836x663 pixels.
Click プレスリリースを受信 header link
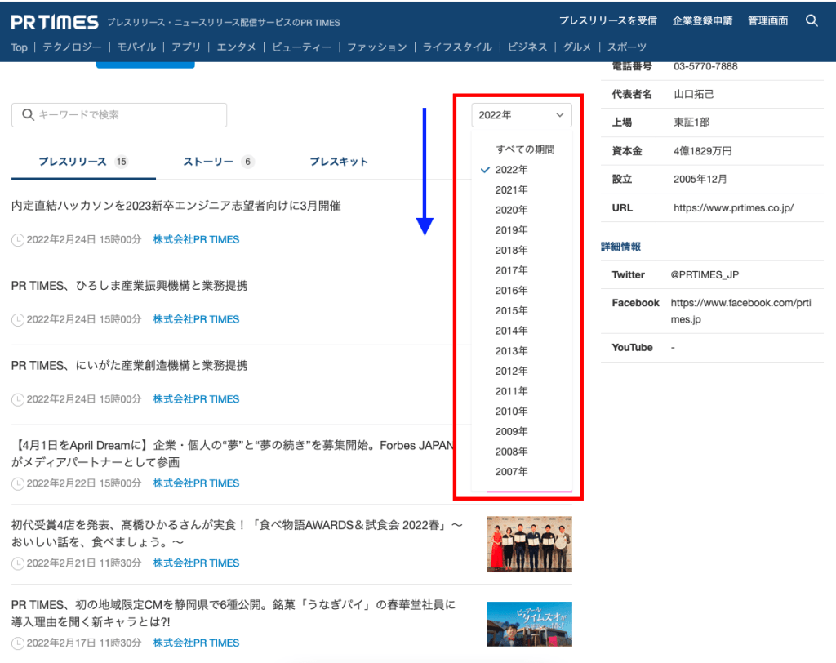607,20
